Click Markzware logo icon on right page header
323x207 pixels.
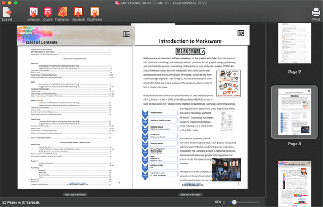241,33
